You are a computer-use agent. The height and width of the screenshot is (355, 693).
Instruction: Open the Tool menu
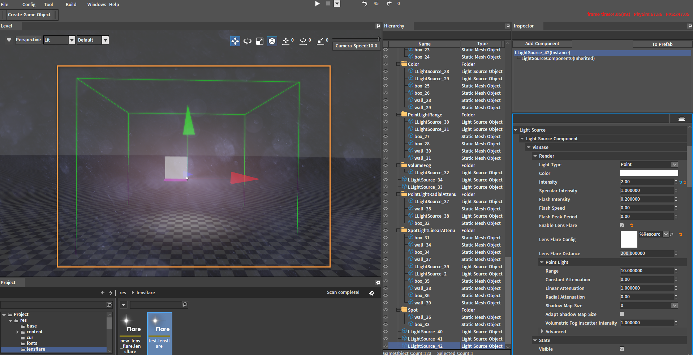tap(48, 4)
